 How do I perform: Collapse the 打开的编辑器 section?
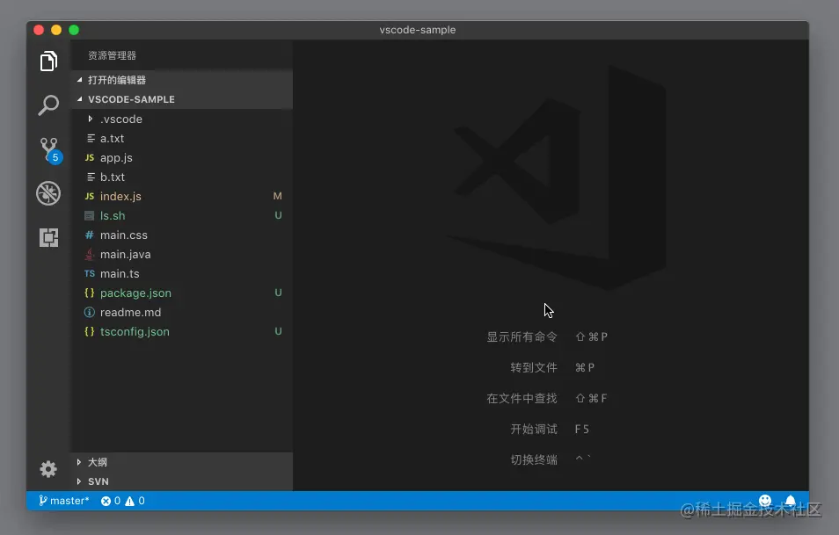click(116, 80)
